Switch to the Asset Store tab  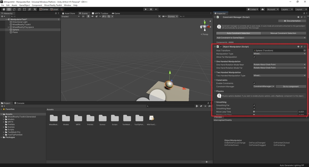pos(68,13)
